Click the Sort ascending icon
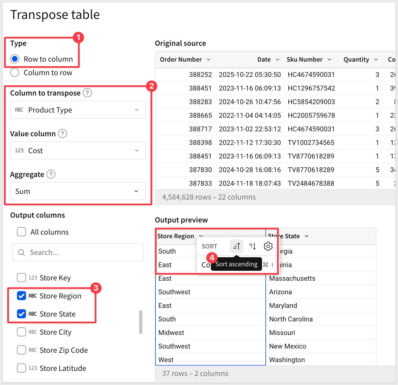 click(237, 246)
